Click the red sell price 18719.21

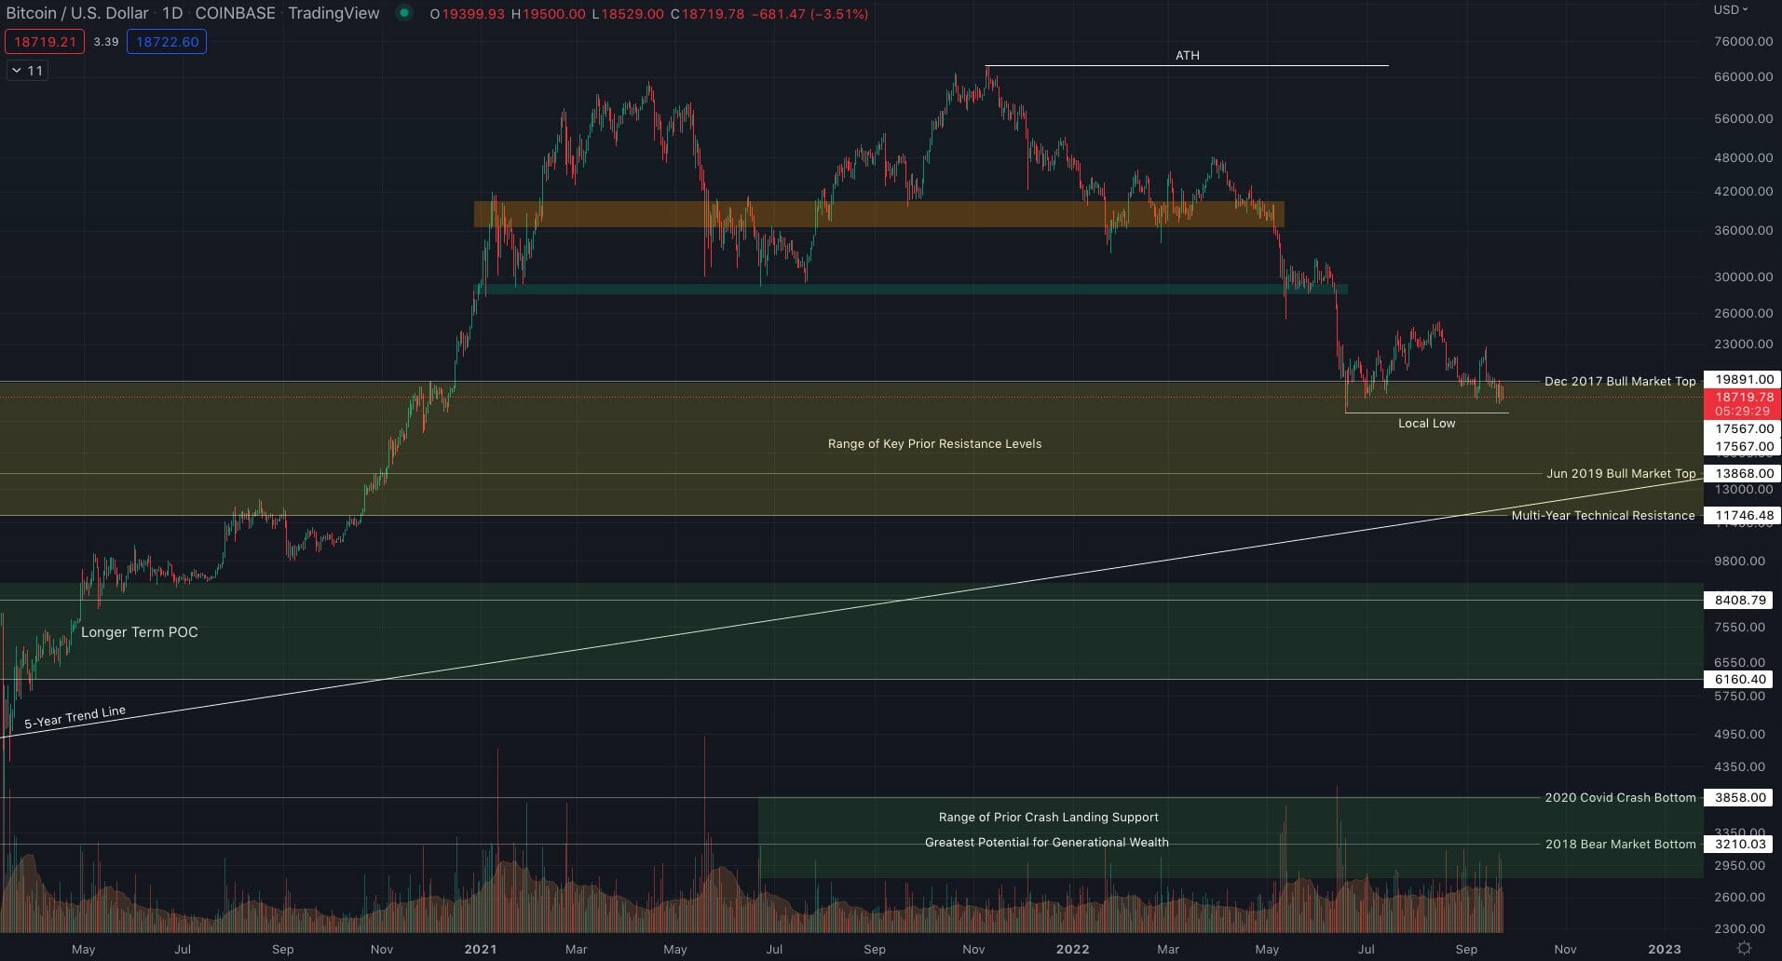(45, 42)
